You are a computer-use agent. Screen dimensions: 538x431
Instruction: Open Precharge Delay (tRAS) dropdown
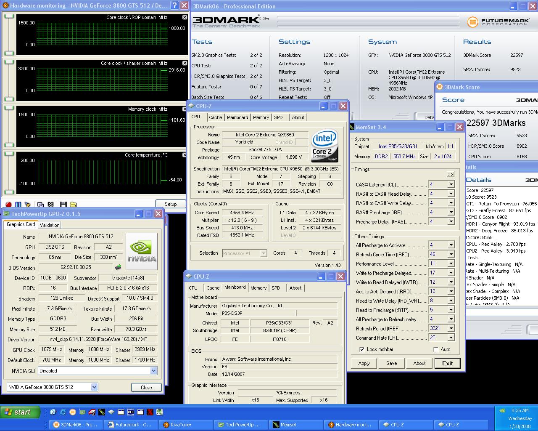(451, 221)
